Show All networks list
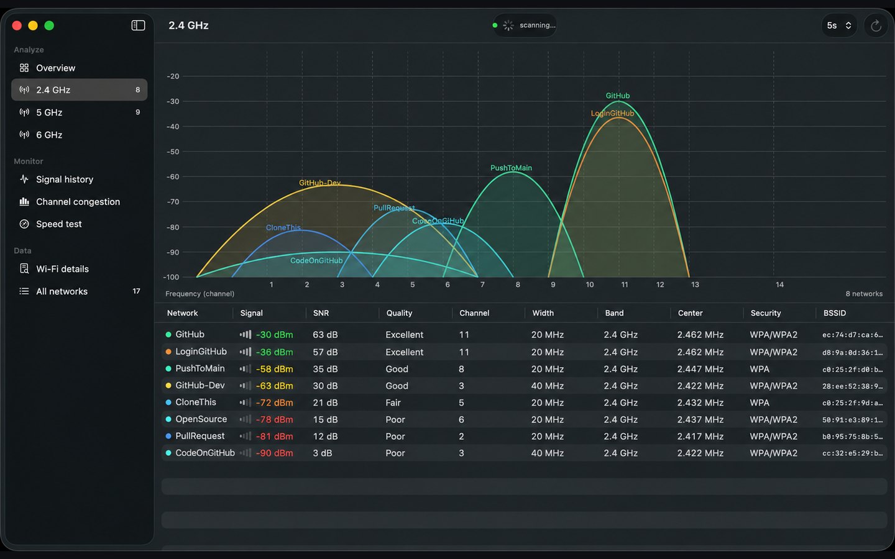895x559 pixels. pos(80,291)
